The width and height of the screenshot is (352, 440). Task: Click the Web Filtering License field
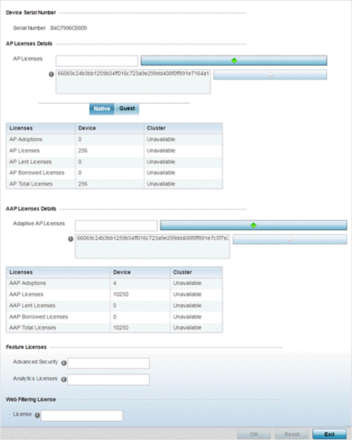pyautogui.click(x=82, y=416)
